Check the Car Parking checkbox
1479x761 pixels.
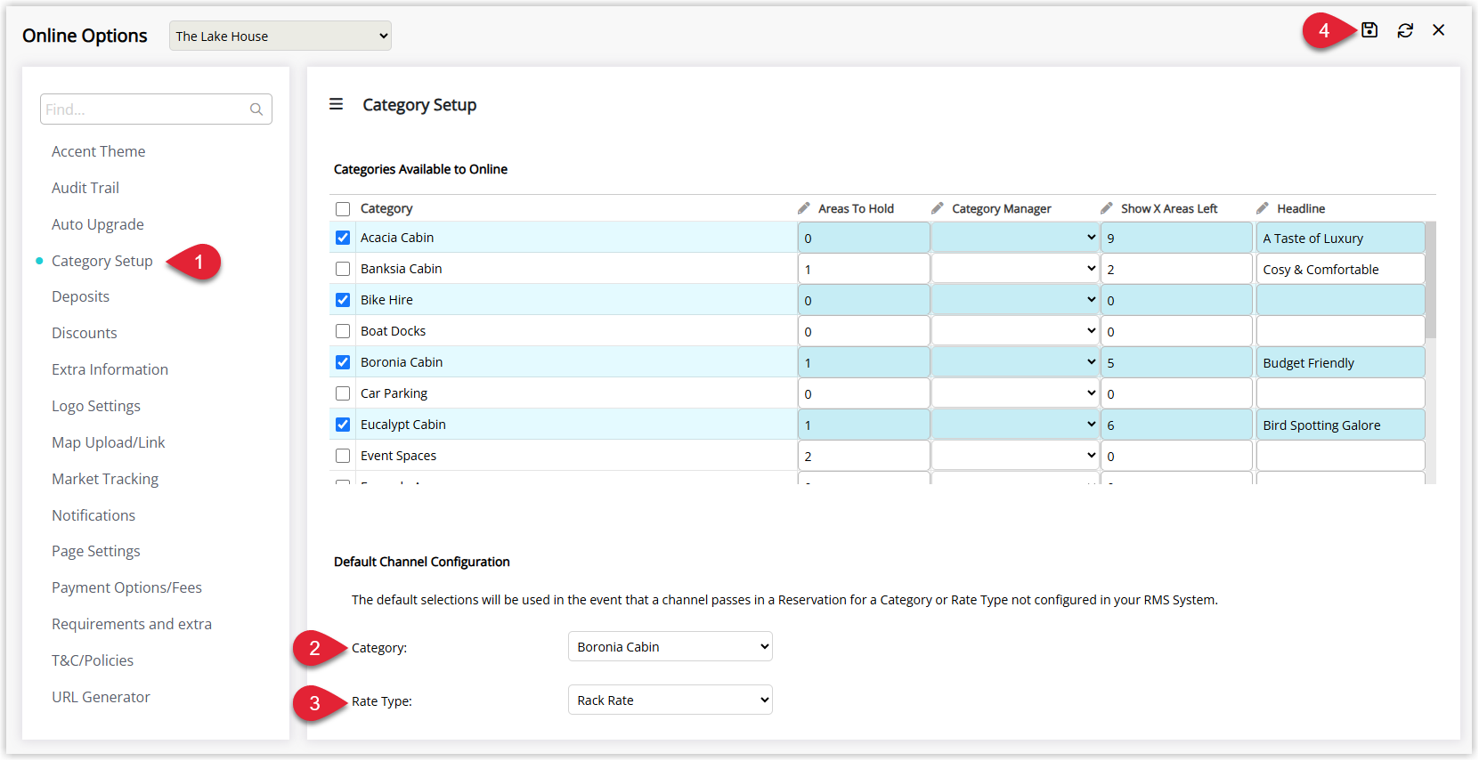click(x=343, y=393)
